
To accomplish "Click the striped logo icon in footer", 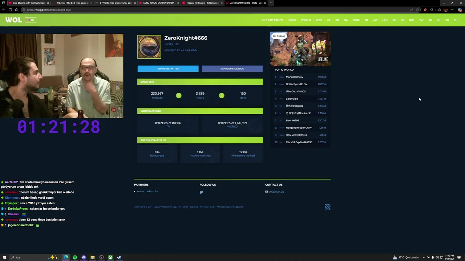I will click(x=328, y=207).
